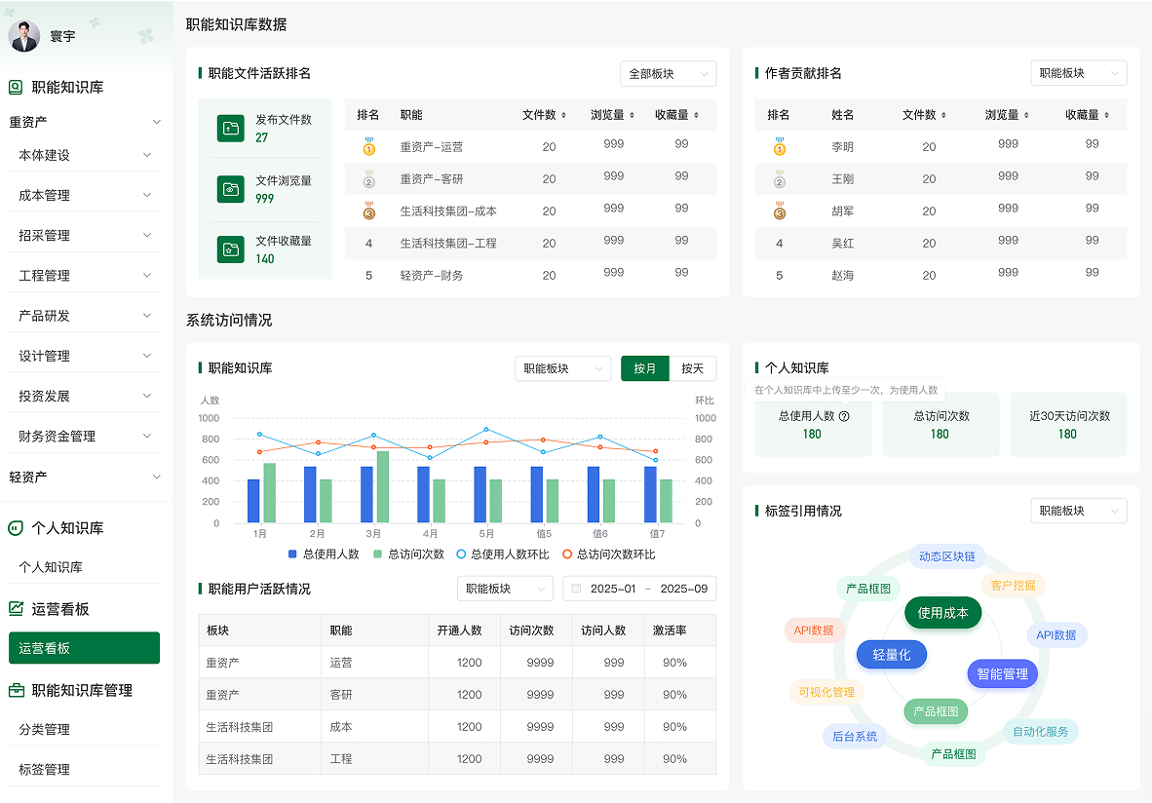Click the help icon beside 总使用人数

(844, 416)
